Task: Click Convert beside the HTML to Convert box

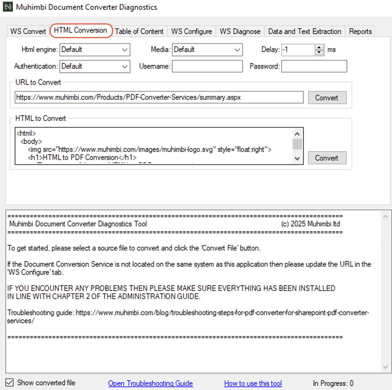Action: click(x=327, y=158)
